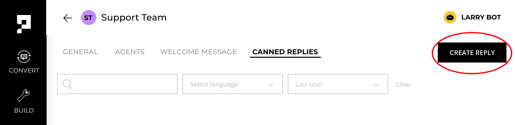Click the ST team avatar

[89, 17]
